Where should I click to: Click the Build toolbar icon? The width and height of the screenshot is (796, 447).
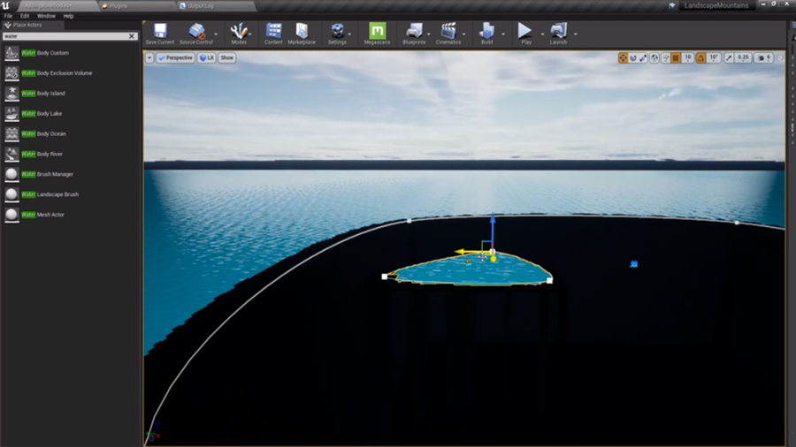[486, 31]
